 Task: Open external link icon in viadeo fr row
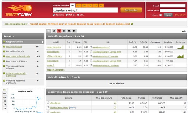click(91, 65)
